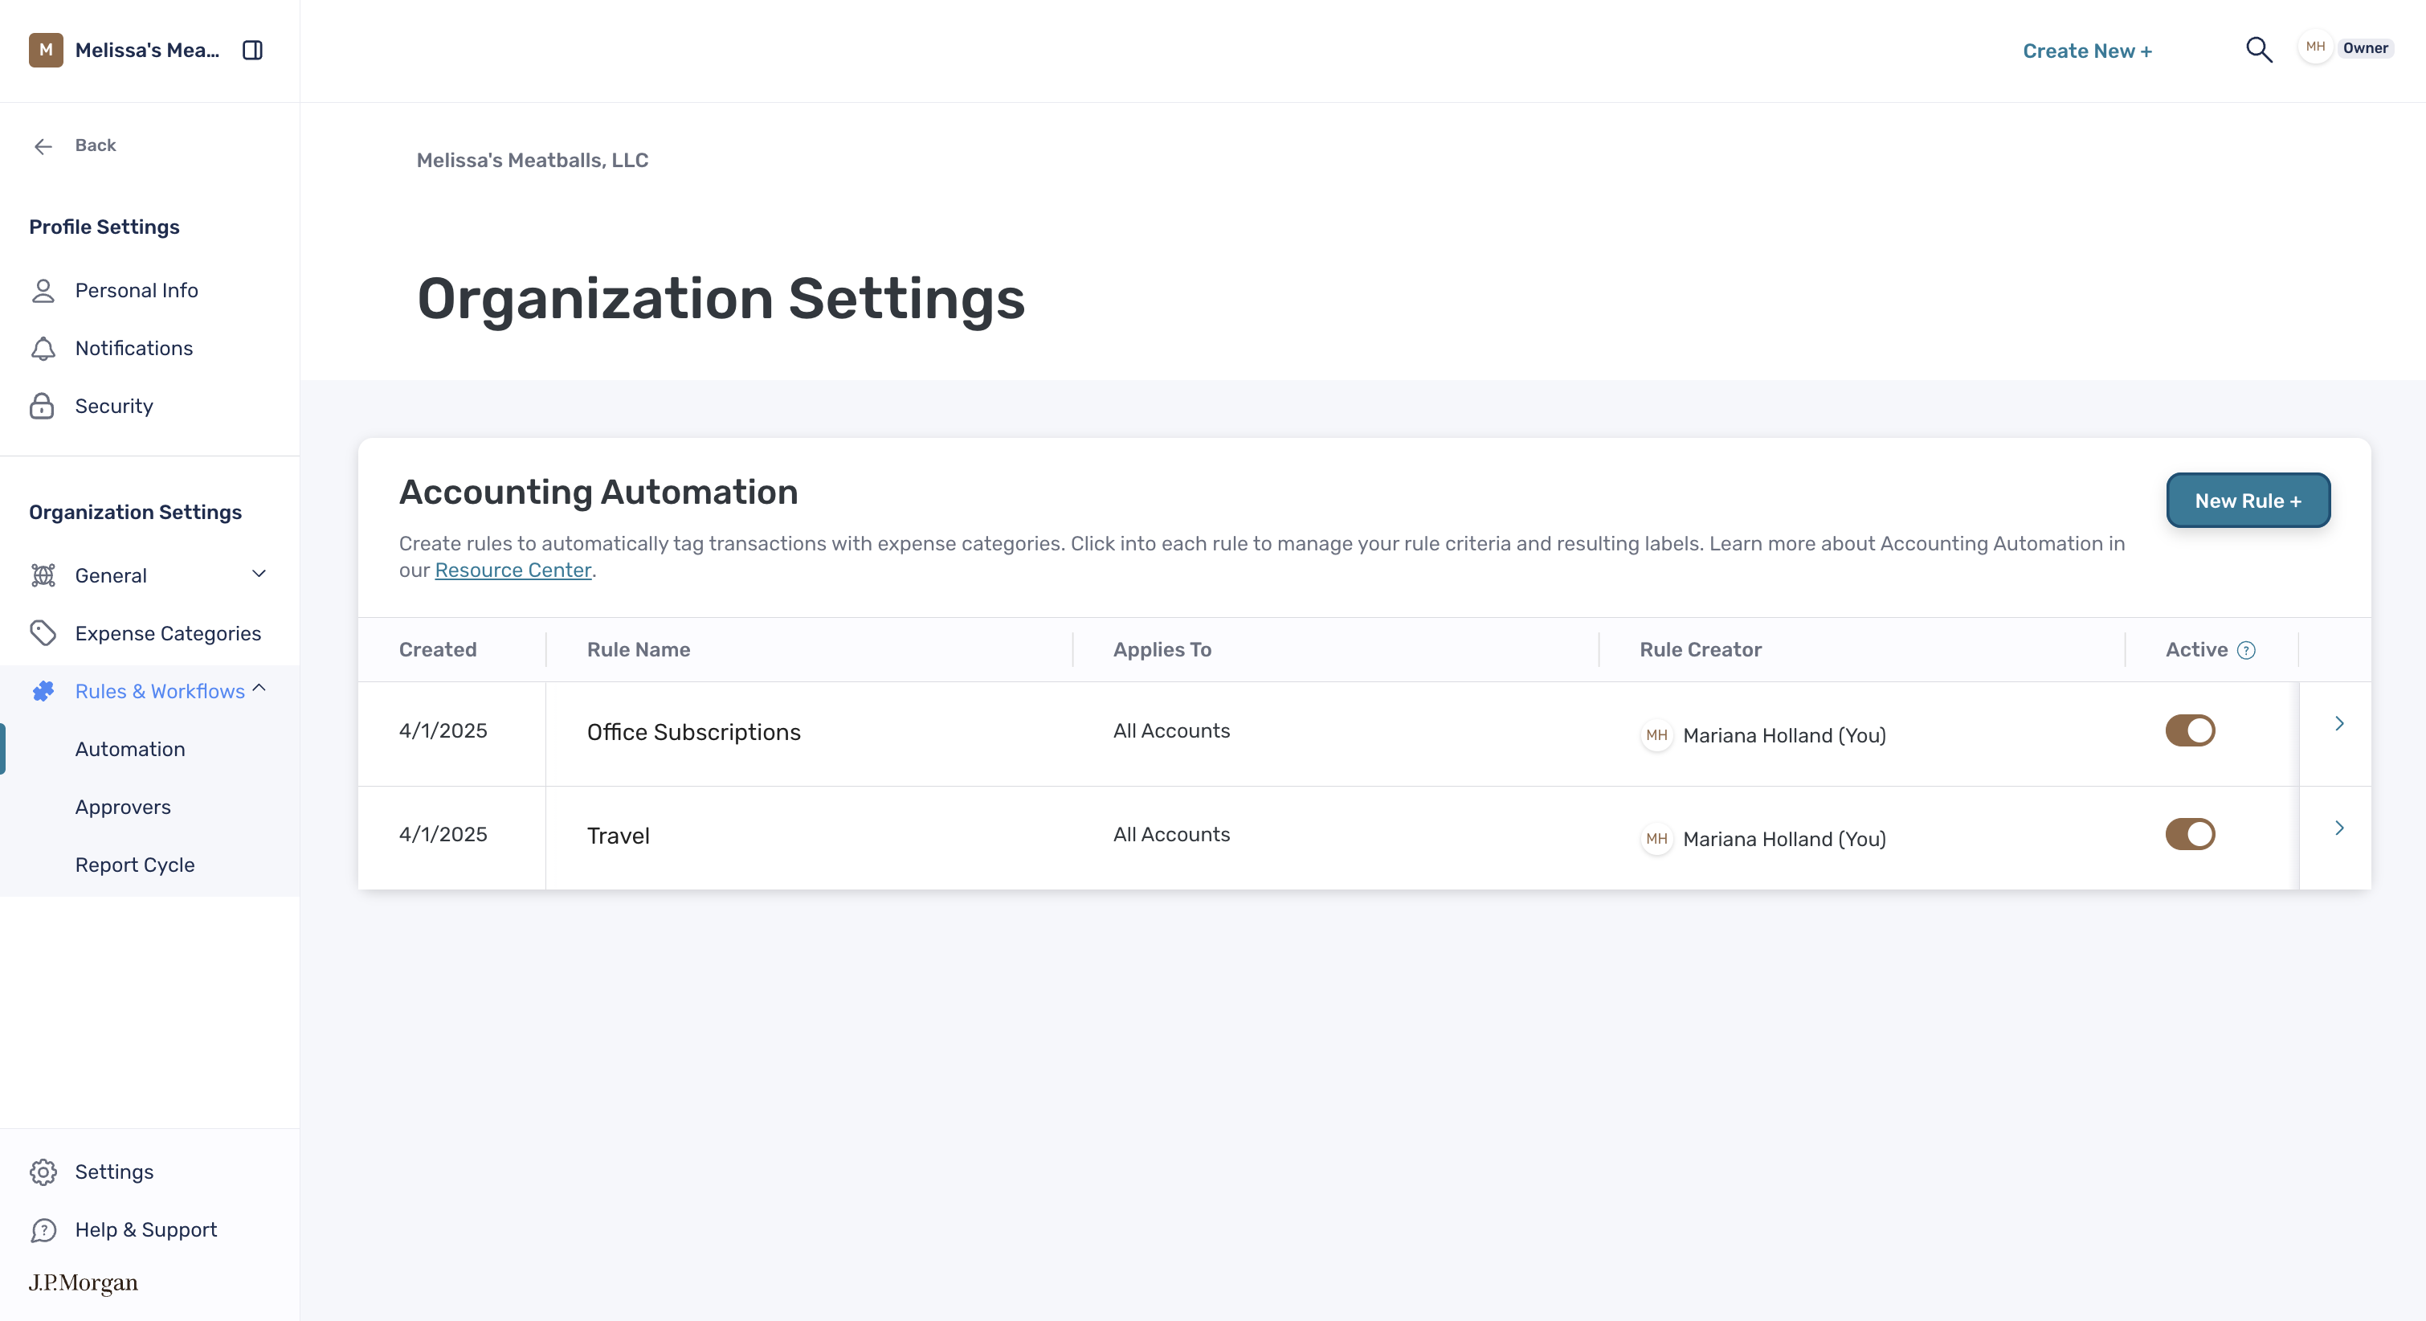Open Office Subscriptions rule details chevron
This screenshot has width=2426, height=1321.
click(x=2338, y=722)
